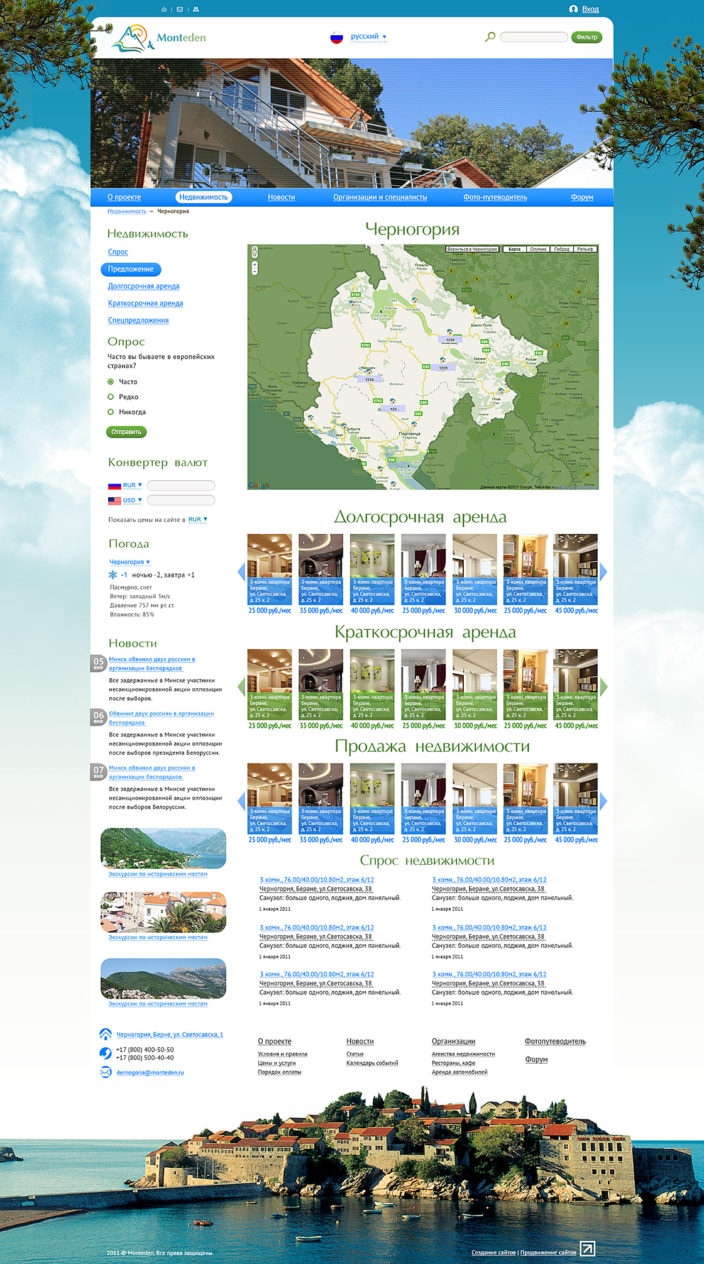The height and width of the screenshot is (1264, 704).
Task: Click the Russian flag in currency converter
Action: click(114, 486)
